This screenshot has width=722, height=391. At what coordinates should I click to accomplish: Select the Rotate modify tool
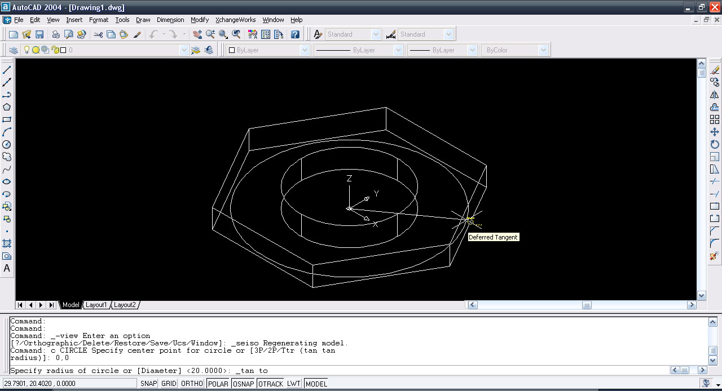coord(715,144)
